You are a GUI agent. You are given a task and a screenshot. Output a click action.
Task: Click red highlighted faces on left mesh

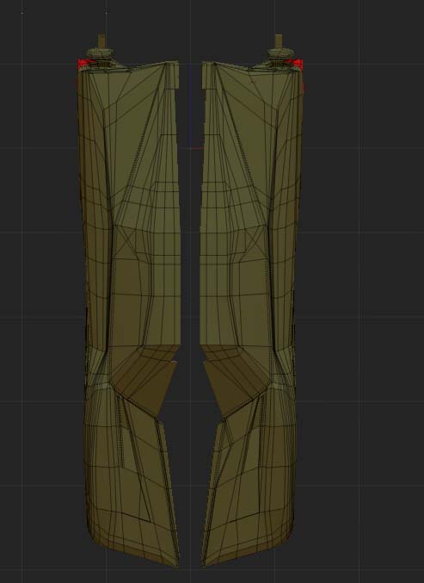84,64
